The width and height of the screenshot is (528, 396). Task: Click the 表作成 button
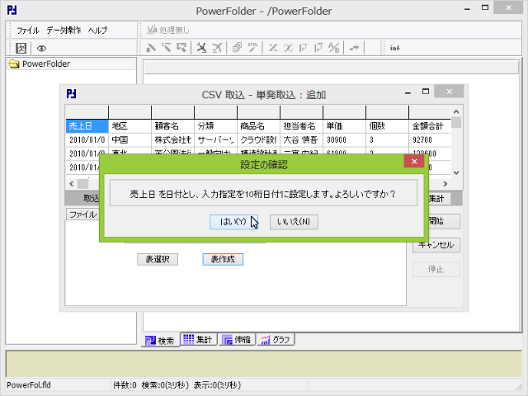pos(222,259)
